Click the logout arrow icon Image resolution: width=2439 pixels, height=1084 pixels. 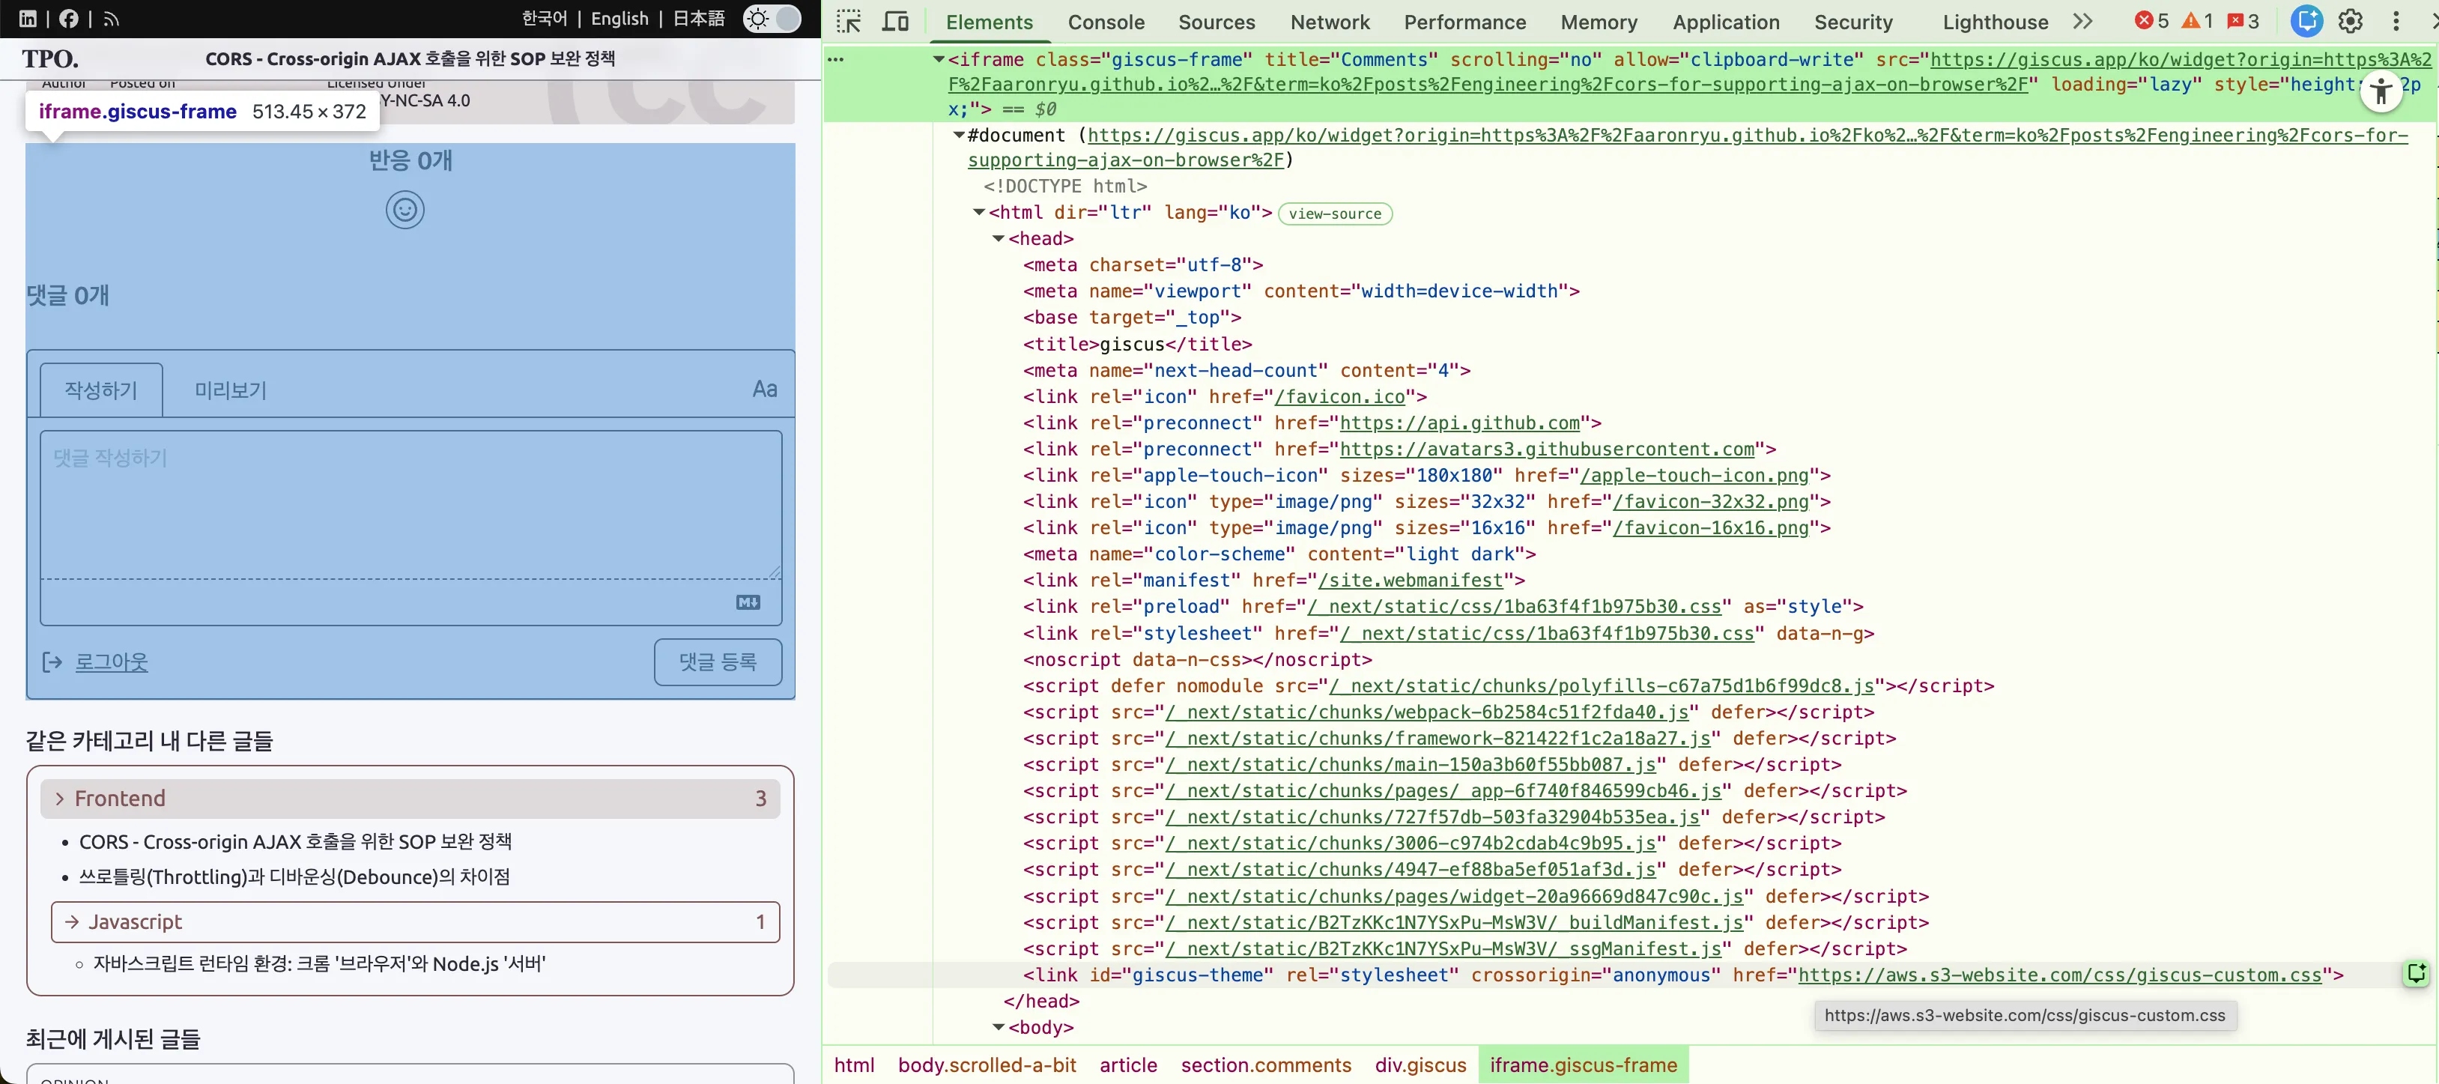click(52, 661)
